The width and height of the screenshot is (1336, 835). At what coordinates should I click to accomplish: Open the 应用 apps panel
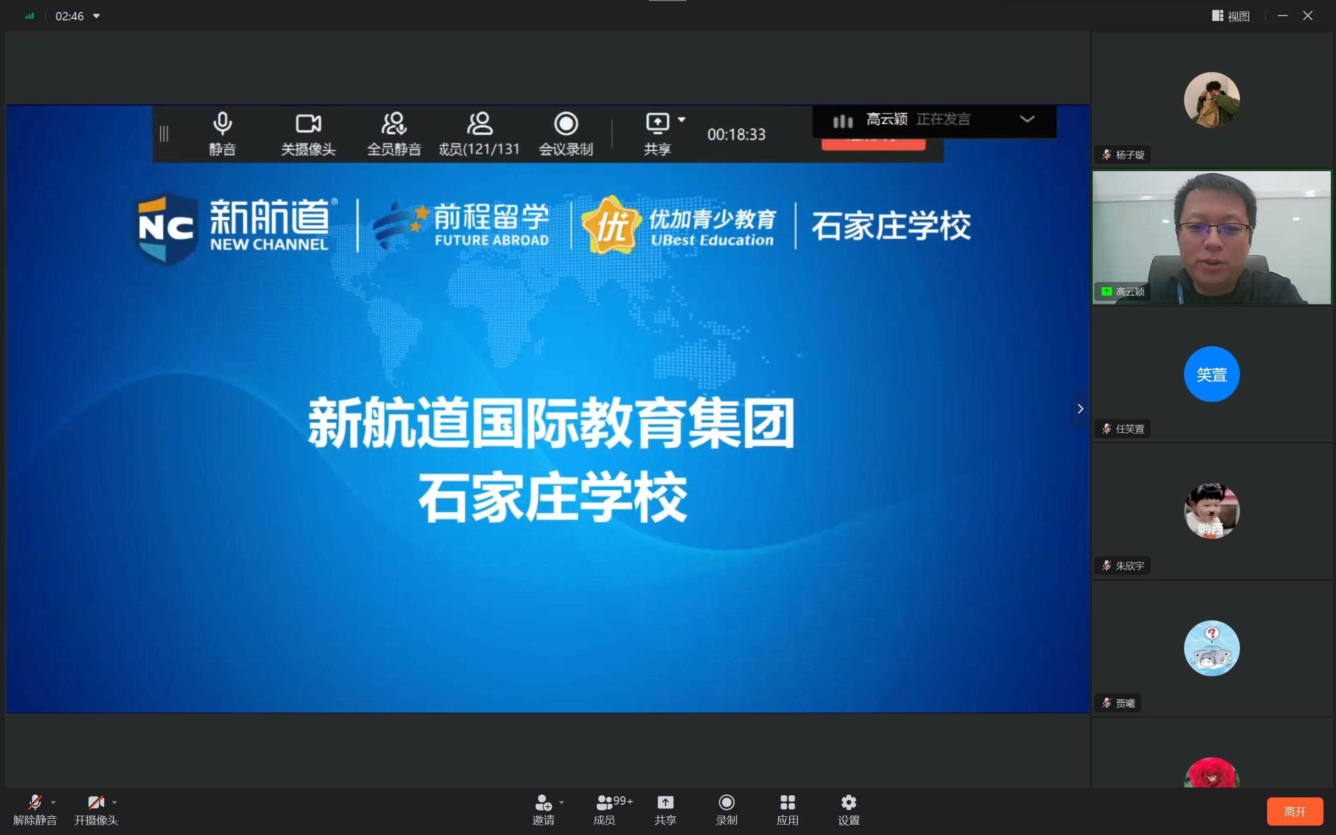(788, 810)
